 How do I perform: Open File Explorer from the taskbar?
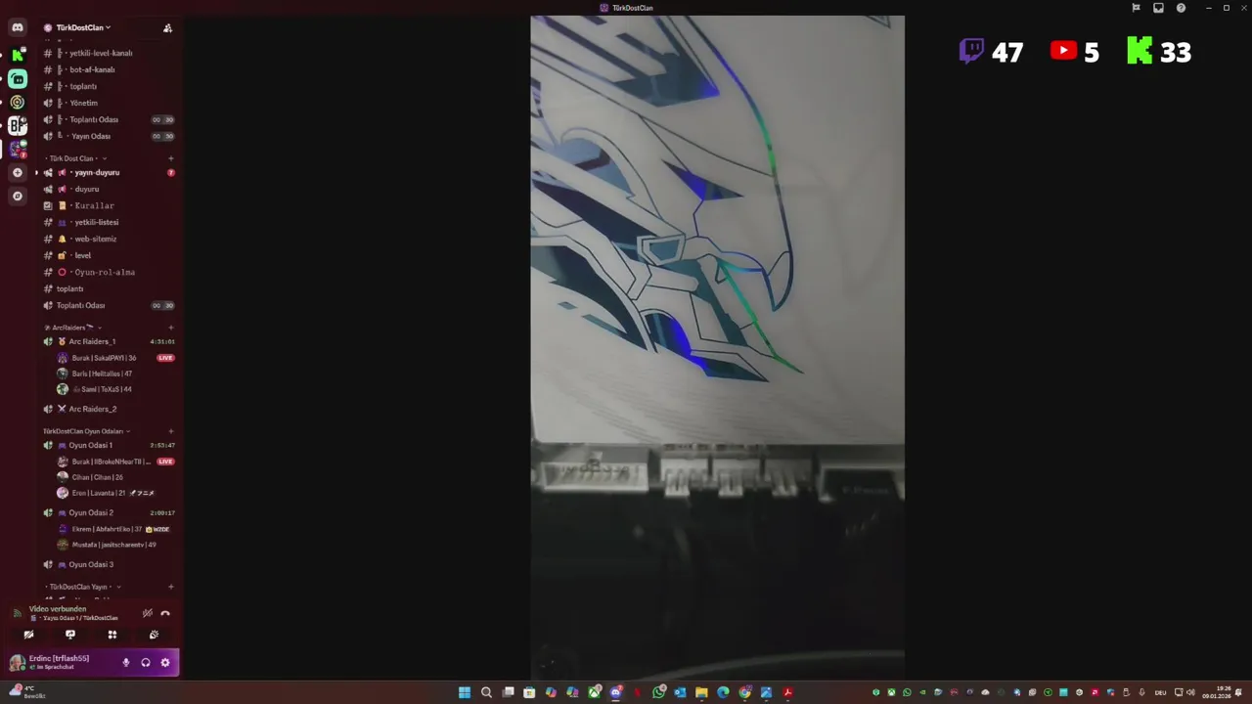701,692
